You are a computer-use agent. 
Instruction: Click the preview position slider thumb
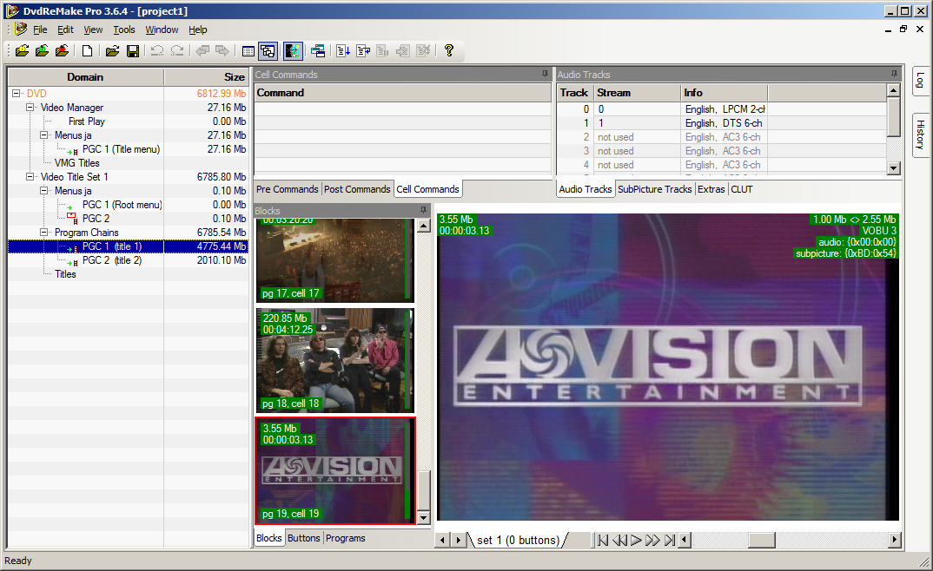click(762, 540)
